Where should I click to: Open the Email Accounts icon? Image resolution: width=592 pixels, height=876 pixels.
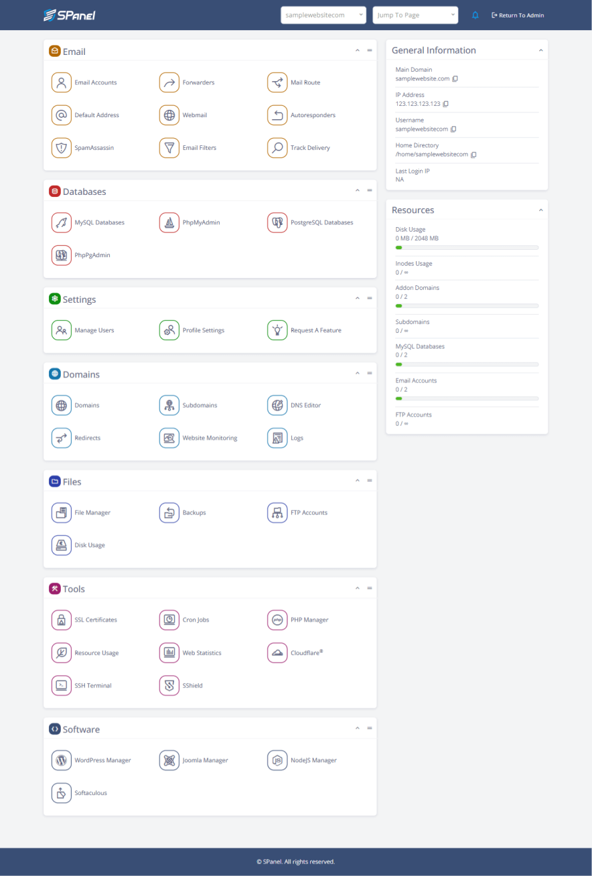click(x=62, y=82)
